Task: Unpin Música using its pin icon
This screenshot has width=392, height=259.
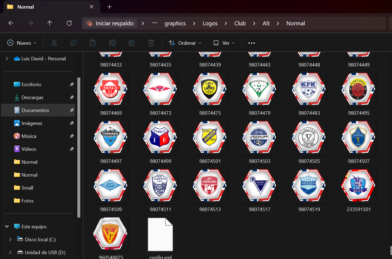Action: click(x=72, y=136)
